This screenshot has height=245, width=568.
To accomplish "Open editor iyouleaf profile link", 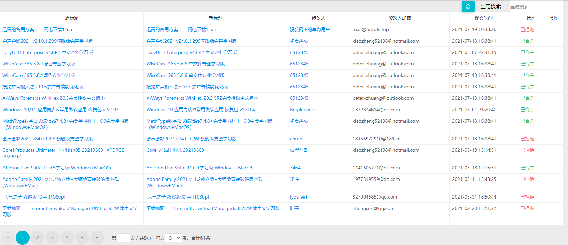I will click(298, 197).
